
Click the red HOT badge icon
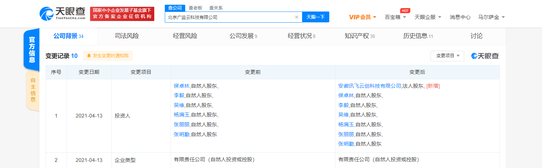click(x=405, y=10)
